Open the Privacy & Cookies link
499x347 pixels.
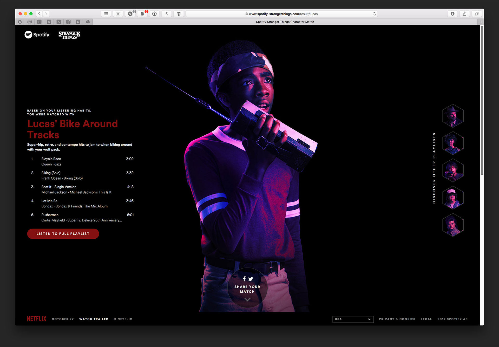click(397, 319)
